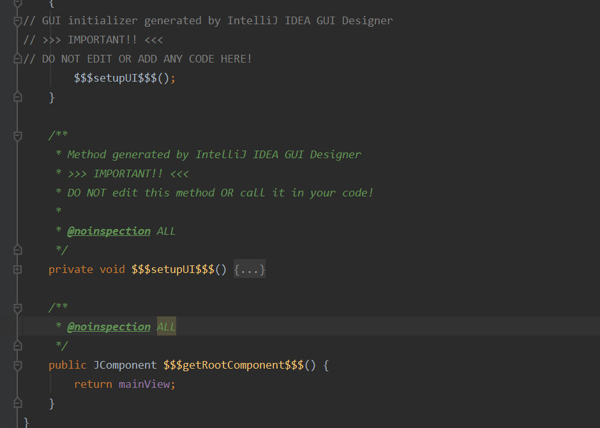Screen dimensions: 600x428
Task: Click fold arrow beside the */ above getRootComponent
Action: [17, 345]
